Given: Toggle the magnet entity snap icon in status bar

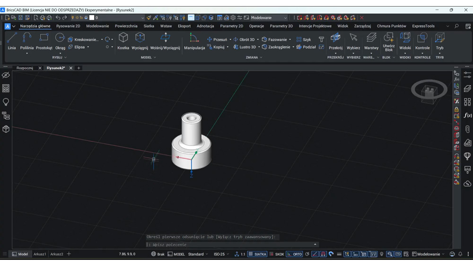Looking at the screenshot, I should tap(323, 254).
